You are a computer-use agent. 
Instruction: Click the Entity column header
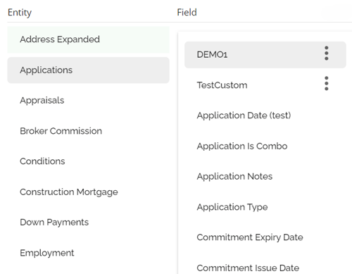pos(20,13)
